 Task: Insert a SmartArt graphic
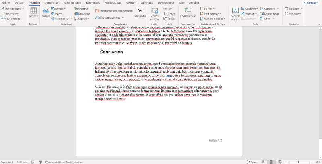coord(81,9)
